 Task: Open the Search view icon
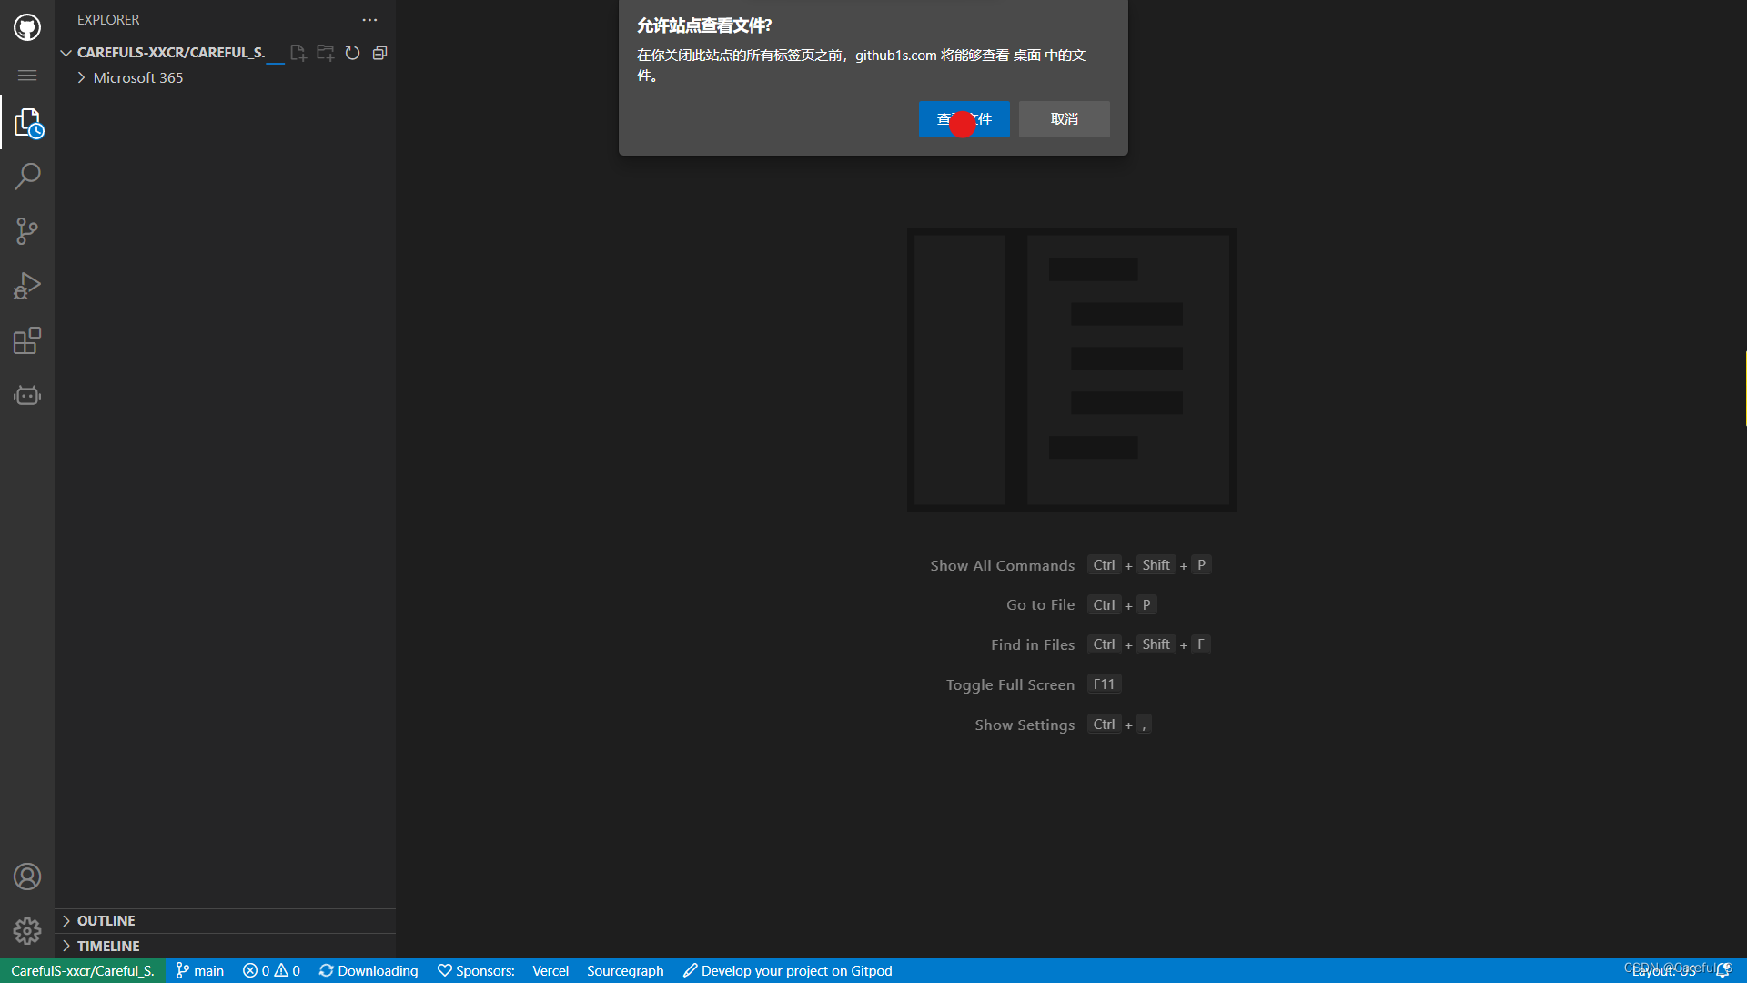point(27,176)
